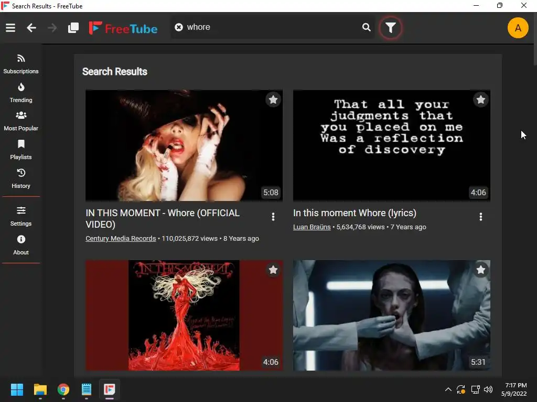Viewport: 537px width, 402px height.
Task: Go back with the left arrow
Action: 31,28
